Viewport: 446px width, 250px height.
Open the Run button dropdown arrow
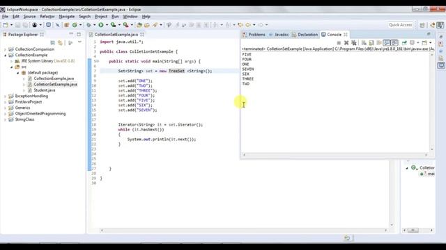point(107,25)
